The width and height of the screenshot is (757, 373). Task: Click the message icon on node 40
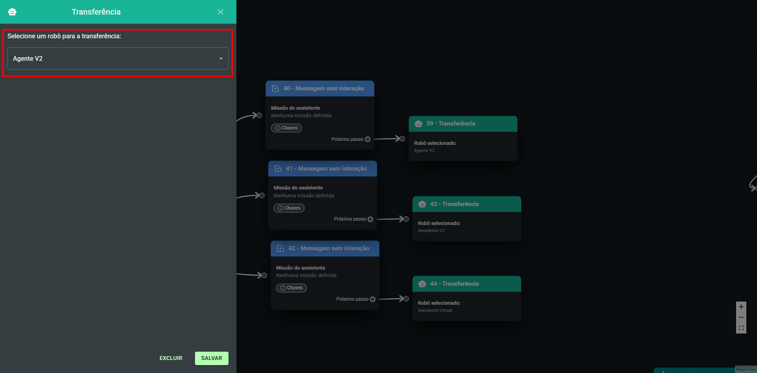[x=275, y=89]
